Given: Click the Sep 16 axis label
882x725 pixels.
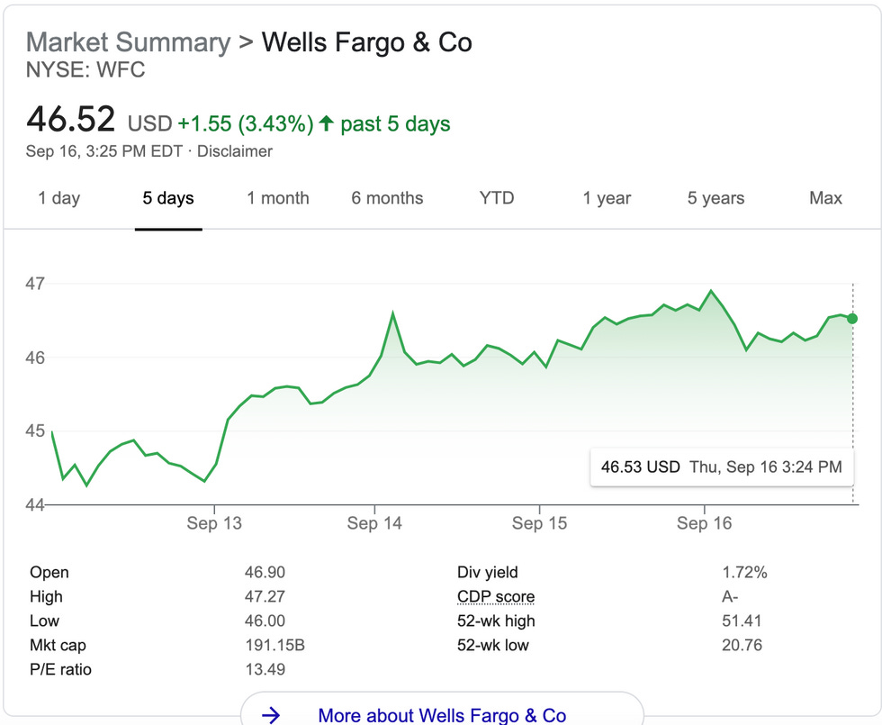Looking at the screenshot, I should tap(704, 523).
